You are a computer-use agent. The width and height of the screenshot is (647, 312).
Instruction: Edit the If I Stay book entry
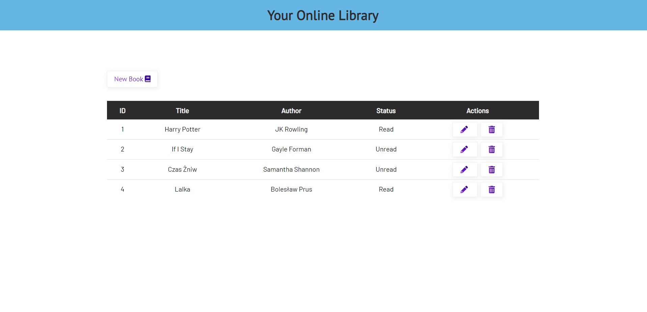(x=465, y=149)
